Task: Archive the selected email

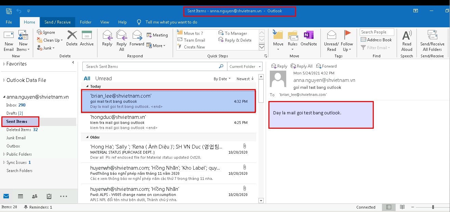Action: tap(87, 35)
